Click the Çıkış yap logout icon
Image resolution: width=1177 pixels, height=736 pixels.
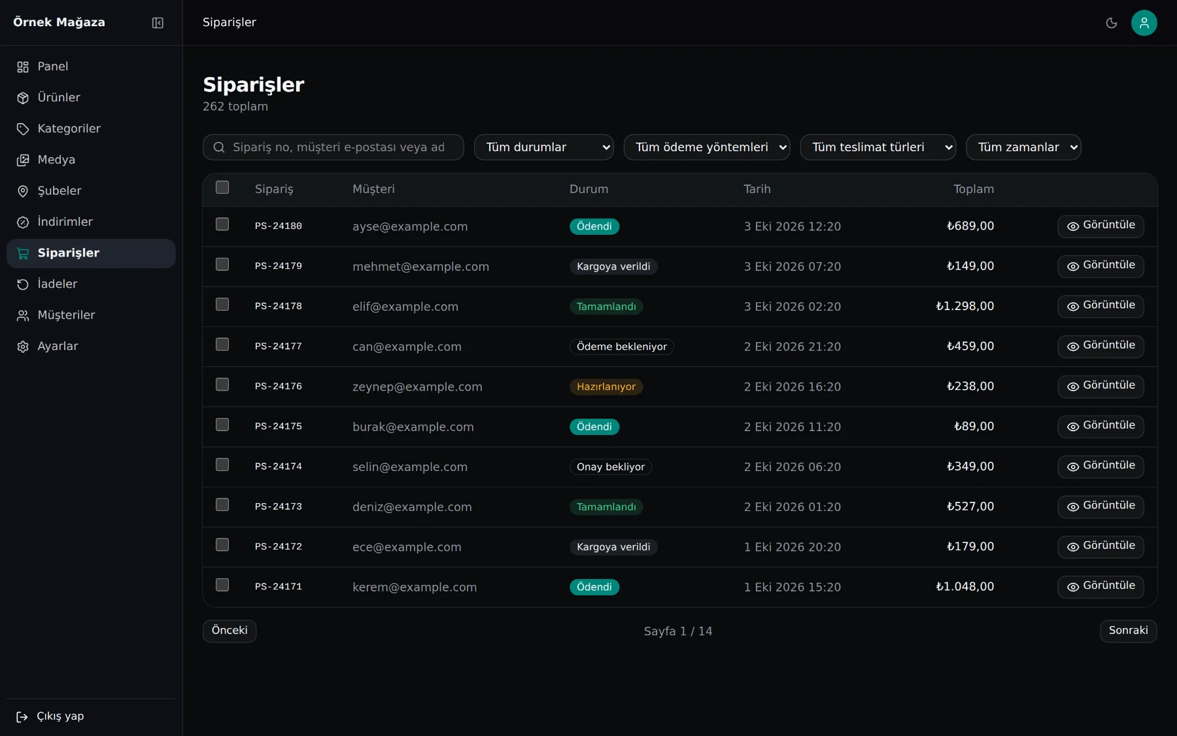pos(22,717)
